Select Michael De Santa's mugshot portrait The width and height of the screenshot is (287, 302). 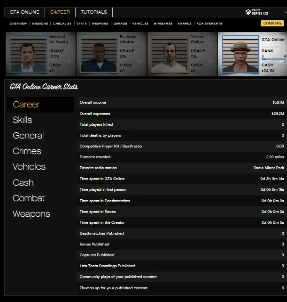point(27,54)
